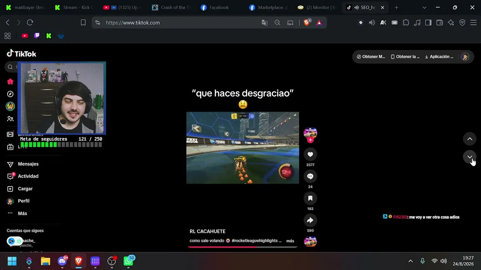Viewport: 481px width, 270px height.
Task: Bookmark the video to favorites
Action: (310, 198)
